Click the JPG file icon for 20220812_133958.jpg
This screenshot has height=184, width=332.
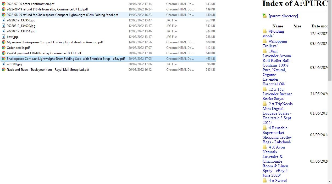coord(3,20)
